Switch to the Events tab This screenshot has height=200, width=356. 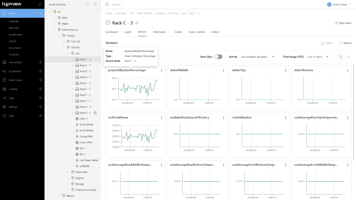click(x=179, y=32)
